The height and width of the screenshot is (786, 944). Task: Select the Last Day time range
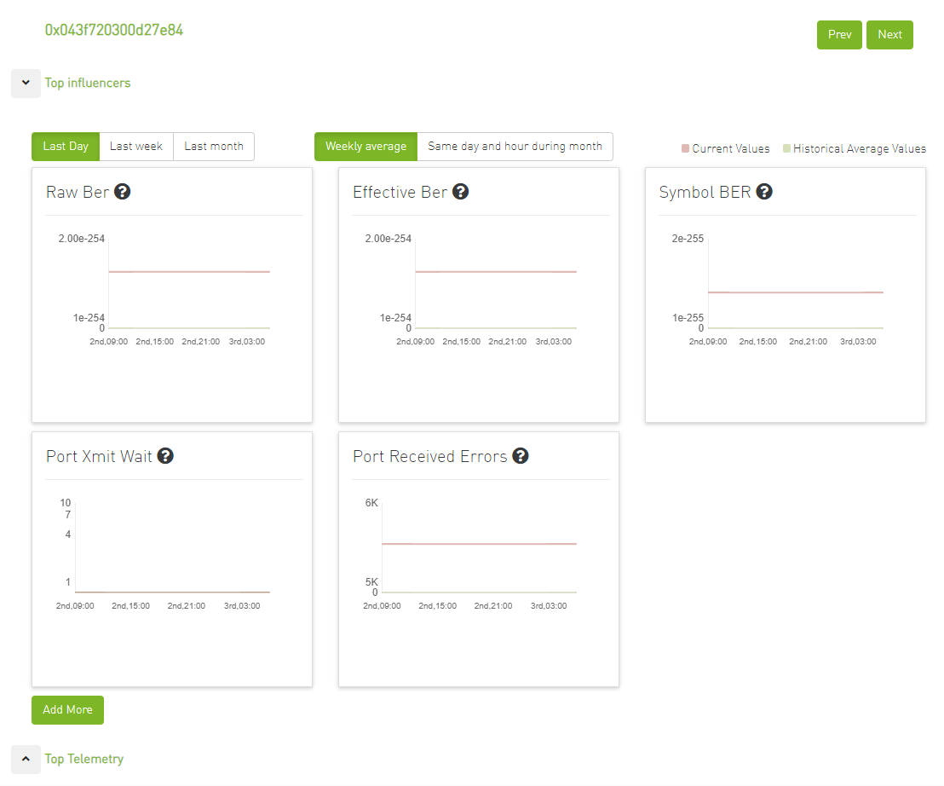(66, 147)
